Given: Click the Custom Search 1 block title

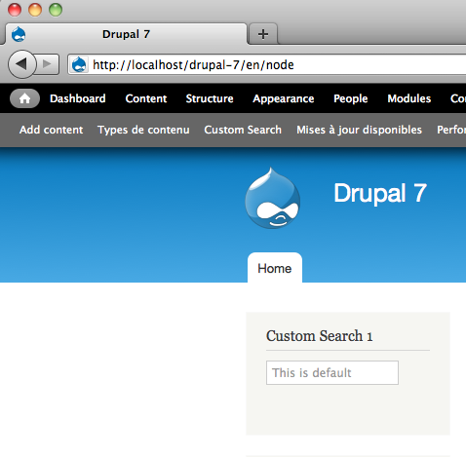Looking at the screenshot, I should (320, 336).
